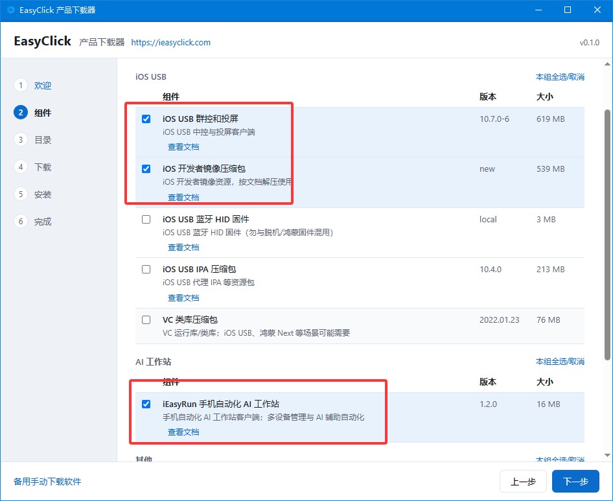613x501 pixels.
Task: Minimize the EasyClick 产品下载器 window
Action: point(538,10)
